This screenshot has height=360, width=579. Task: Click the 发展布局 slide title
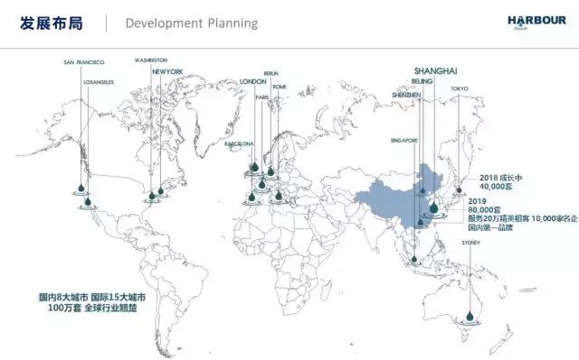[x=52, y=23]
